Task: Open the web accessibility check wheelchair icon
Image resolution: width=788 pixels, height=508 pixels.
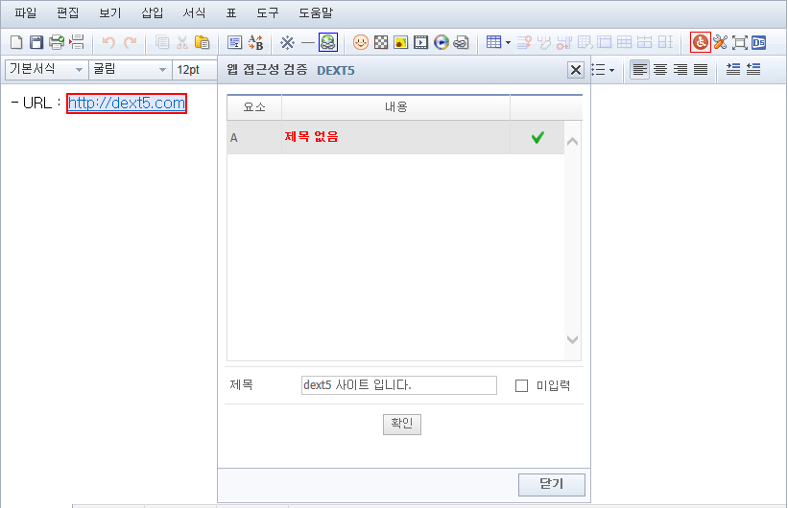Action: point(701,42)
